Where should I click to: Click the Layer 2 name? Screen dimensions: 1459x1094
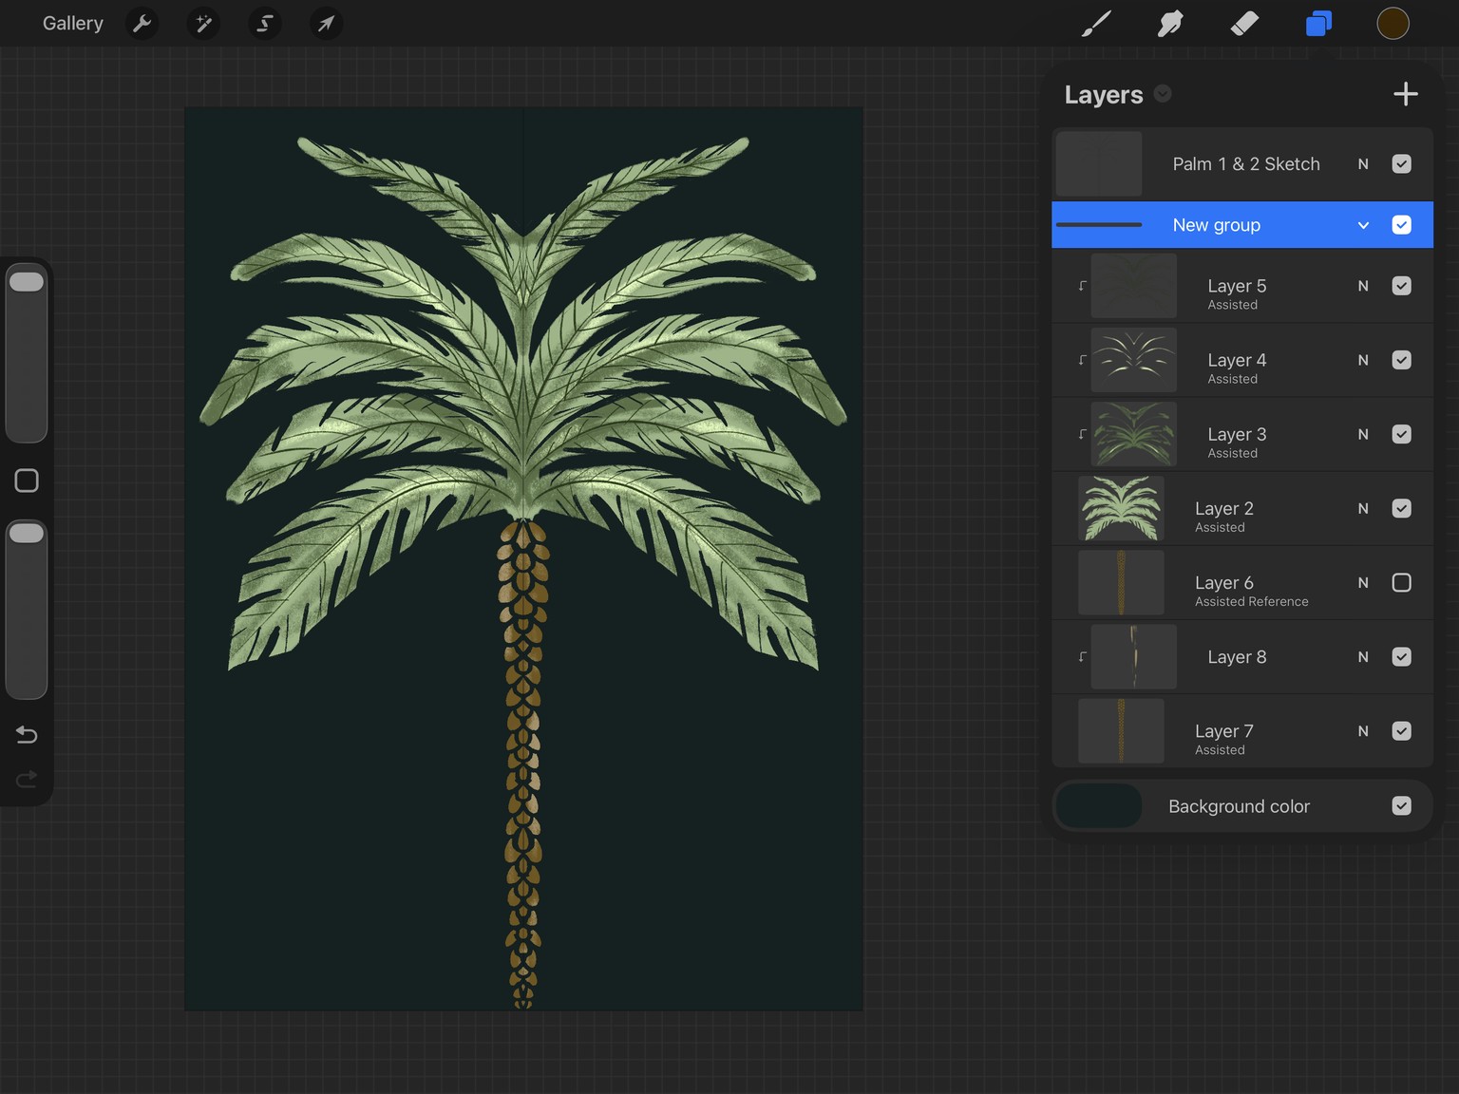click(x=1223, y=508)
